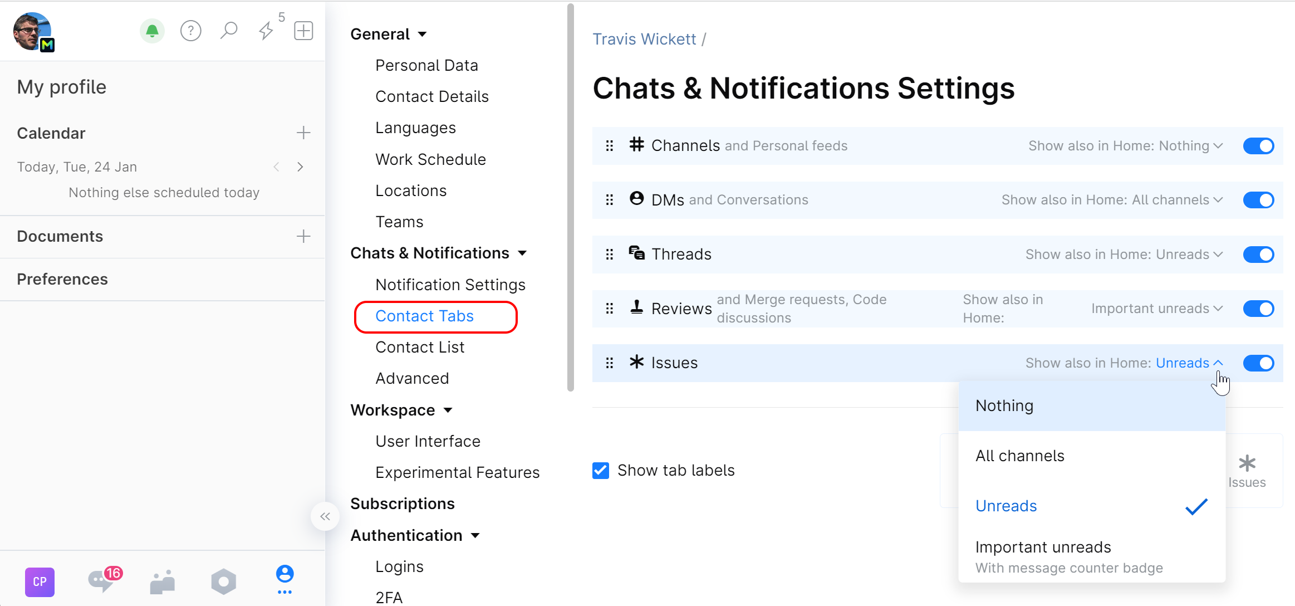Click the plus square create icon
This screenshot has width=1295, height=606.
pos(303,31)
